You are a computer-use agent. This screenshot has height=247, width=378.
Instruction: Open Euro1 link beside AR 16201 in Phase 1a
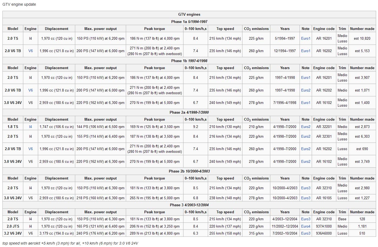305,38
